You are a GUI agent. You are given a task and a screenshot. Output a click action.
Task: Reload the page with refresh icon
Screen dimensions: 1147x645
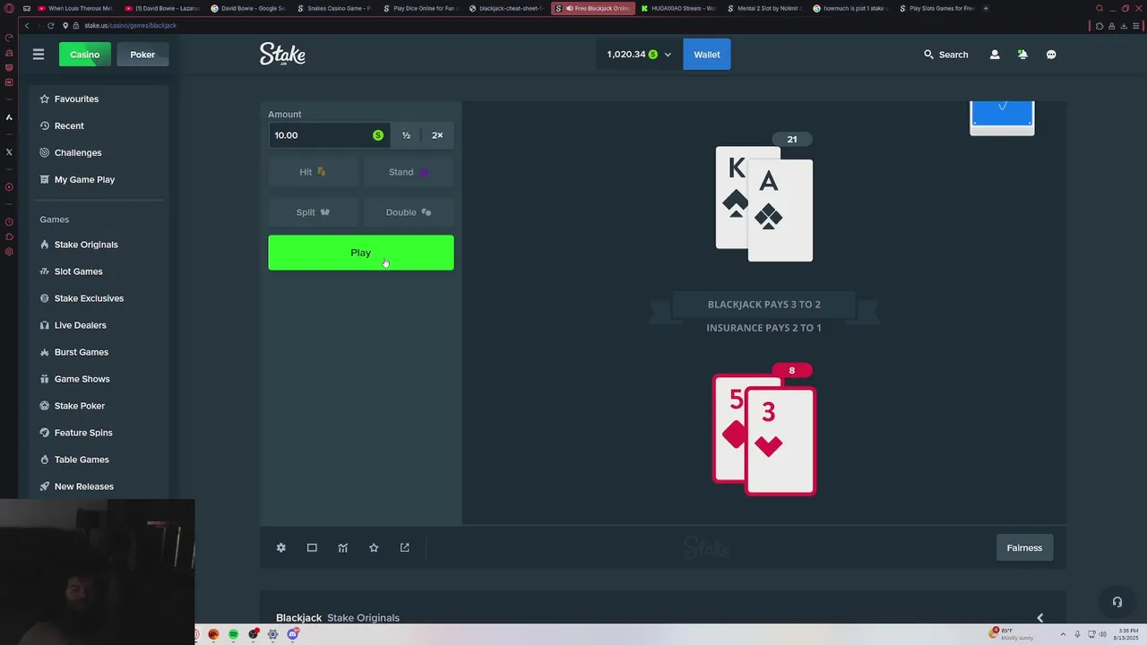click(50, 25)
